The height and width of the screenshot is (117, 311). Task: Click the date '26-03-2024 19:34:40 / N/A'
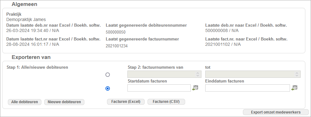[x=33, y=30]
